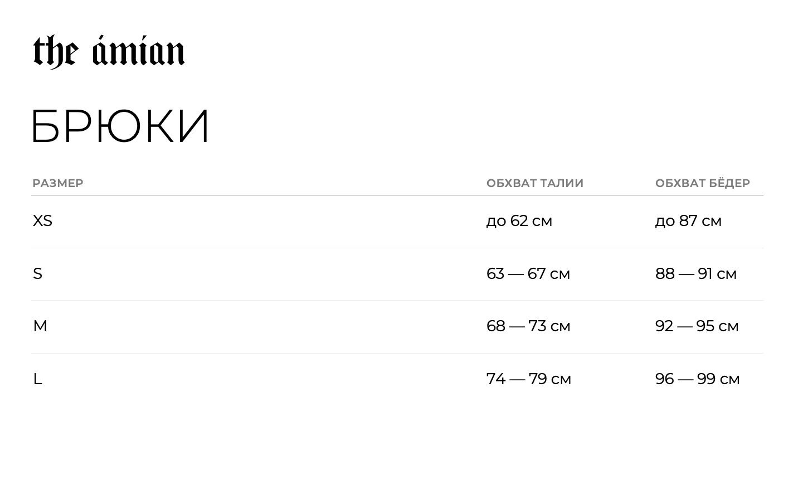This screenshot has width=798, height=481.
Task: Choose the S size label
Action: [x=37, y=274]
